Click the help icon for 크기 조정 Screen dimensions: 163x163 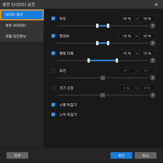point(153,95)
